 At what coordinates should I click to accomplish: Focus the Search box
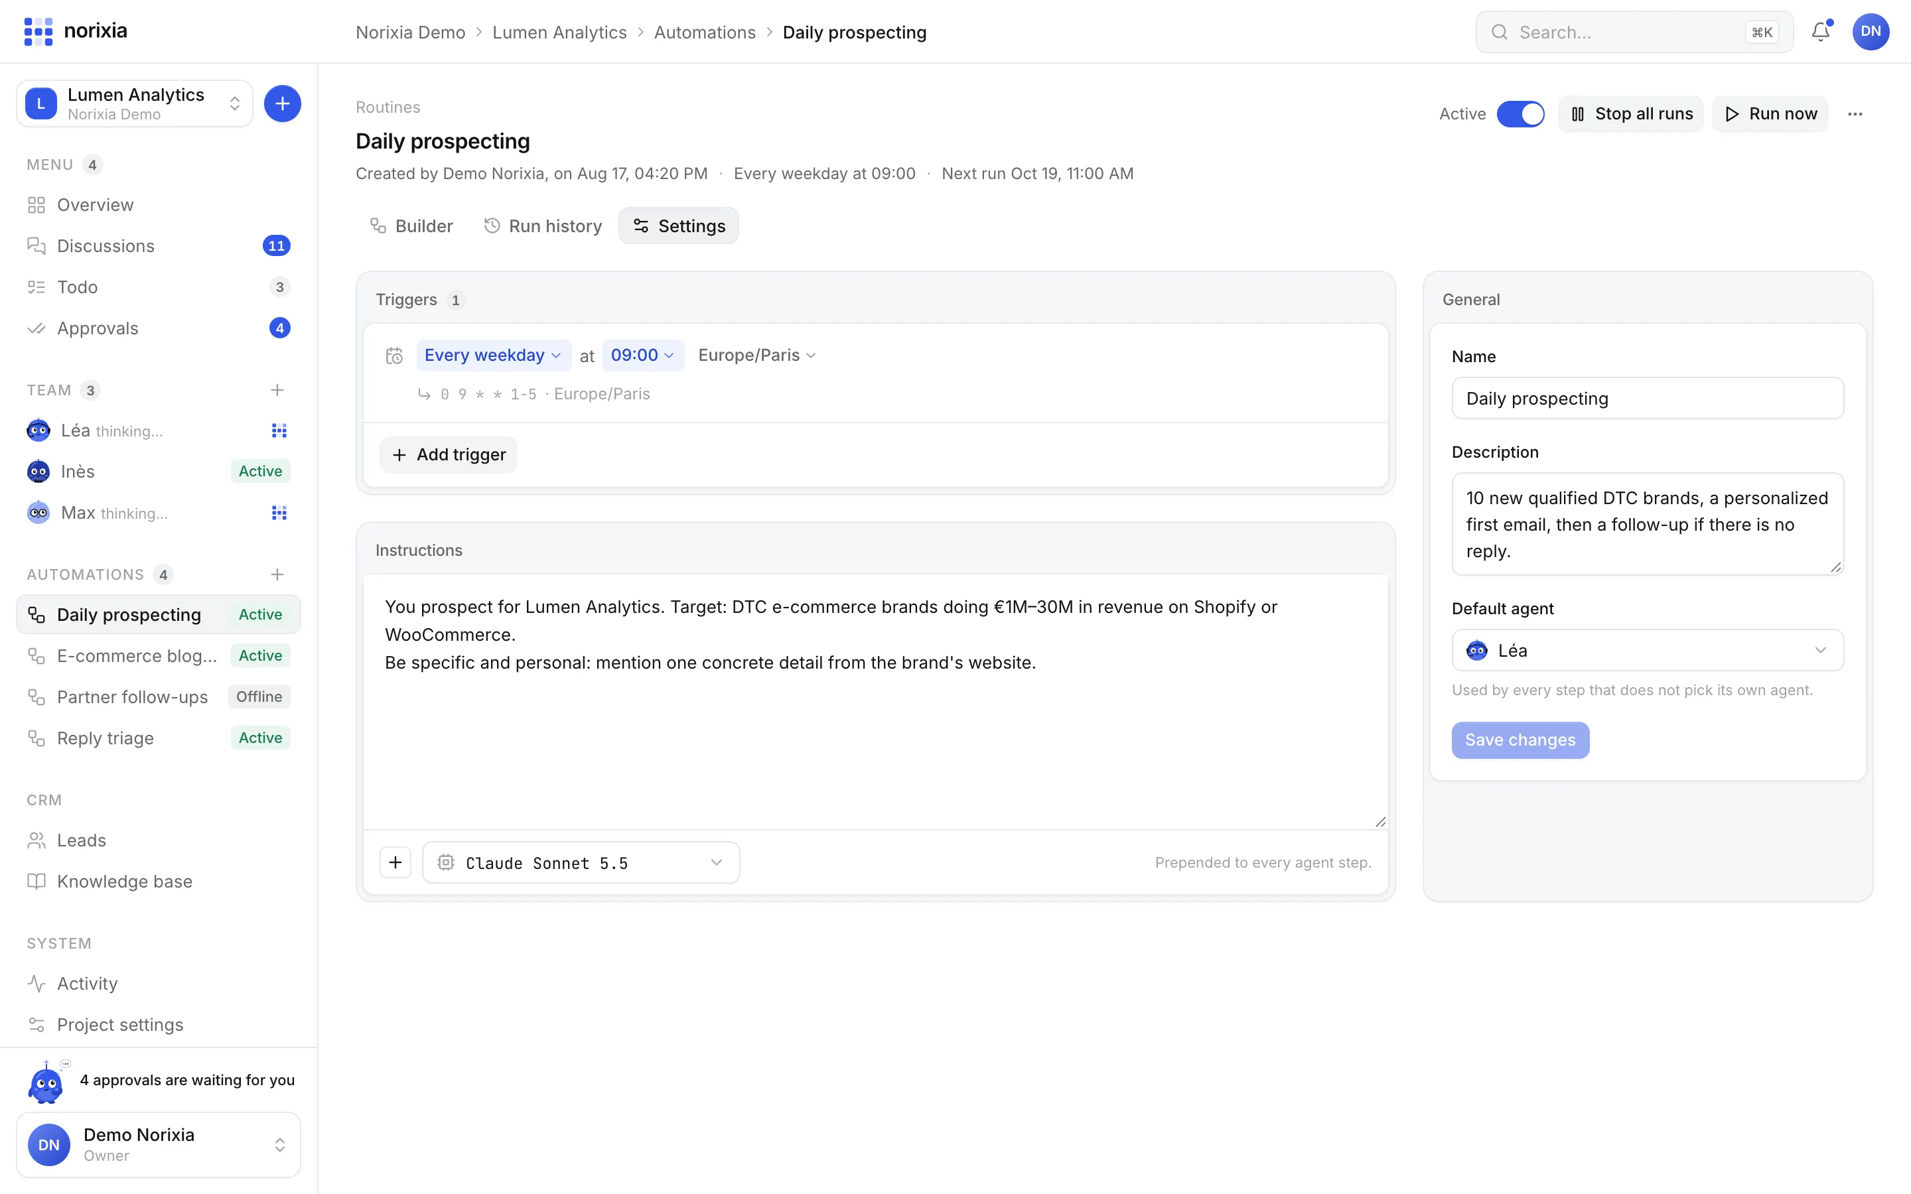[1634, 32]
